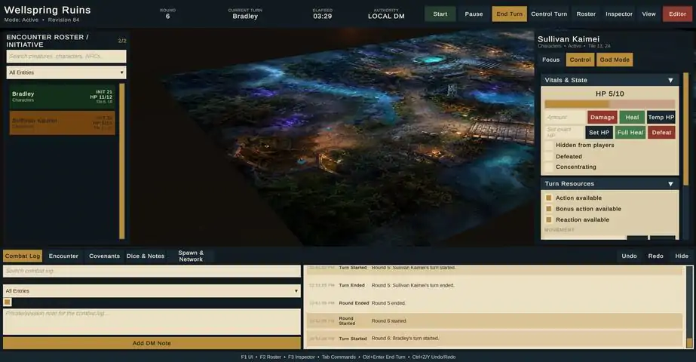Open the Spawn & Network tab
The image size is (696, 362).
(x=191, y=256)
